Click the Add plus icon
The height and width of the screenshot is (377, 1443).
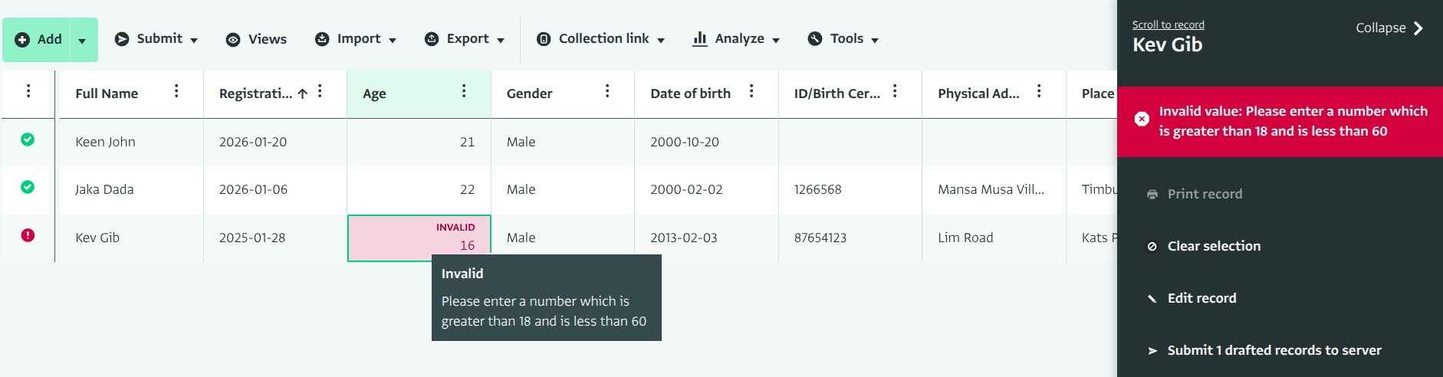[22, 40]
